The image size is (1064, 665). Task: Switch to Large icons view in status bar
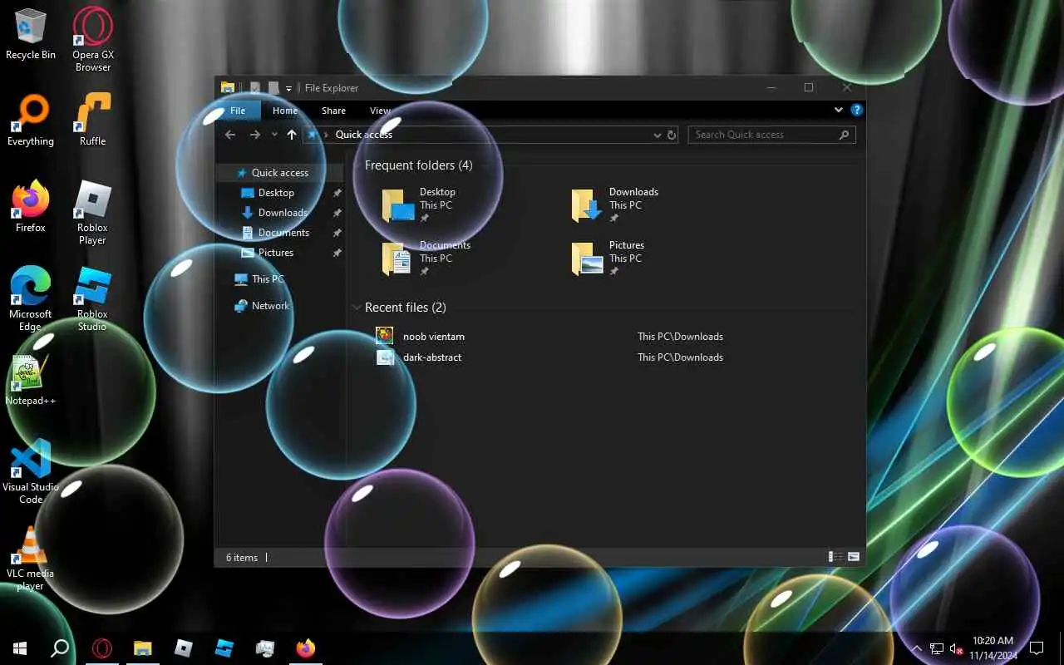853,557
